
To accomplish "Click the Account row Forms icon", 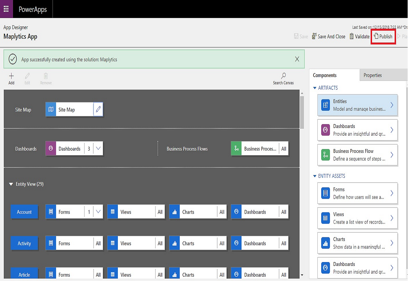I will click(51, 212).
